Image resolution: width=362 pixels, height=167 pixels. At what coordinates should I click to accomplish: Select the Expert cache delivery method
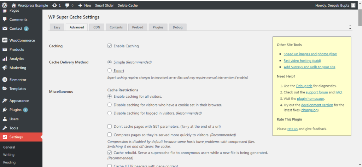click(110, 70)
